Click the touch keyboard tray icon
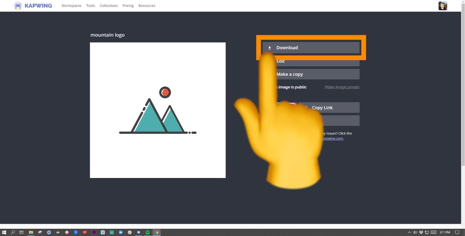 coord(433,232)
